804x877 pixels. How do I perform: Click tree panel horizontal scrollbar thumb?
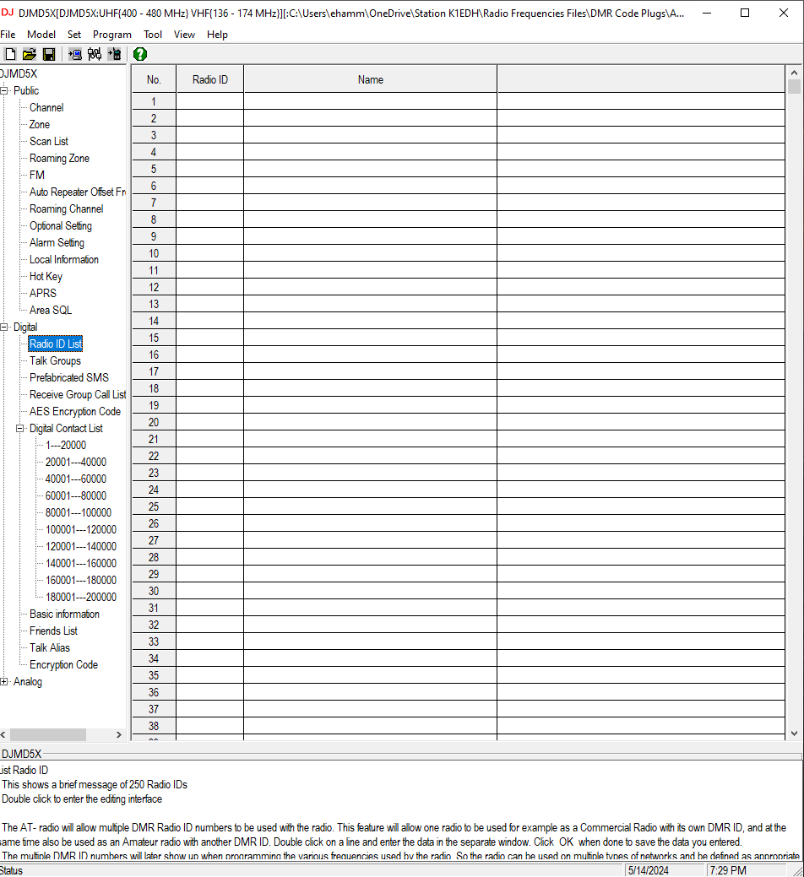(x=48, y=734)
